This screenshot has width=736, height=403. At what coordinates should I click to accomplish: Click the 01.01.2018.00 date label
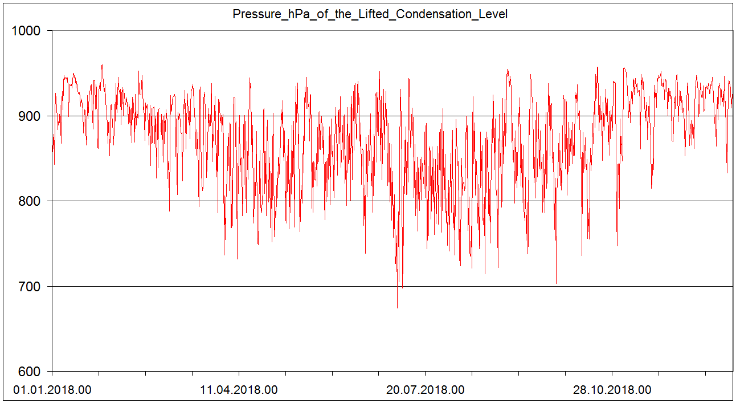pyautogui.click(x=52, y=390)
